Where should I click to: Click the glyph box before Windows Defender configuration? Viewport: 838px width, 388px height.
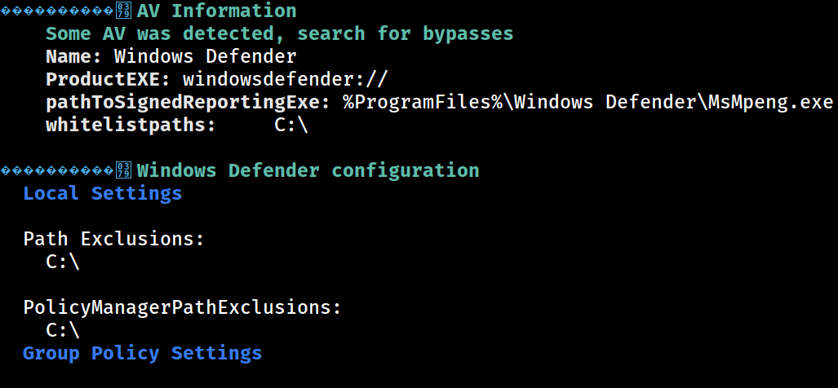pos(123,171)
